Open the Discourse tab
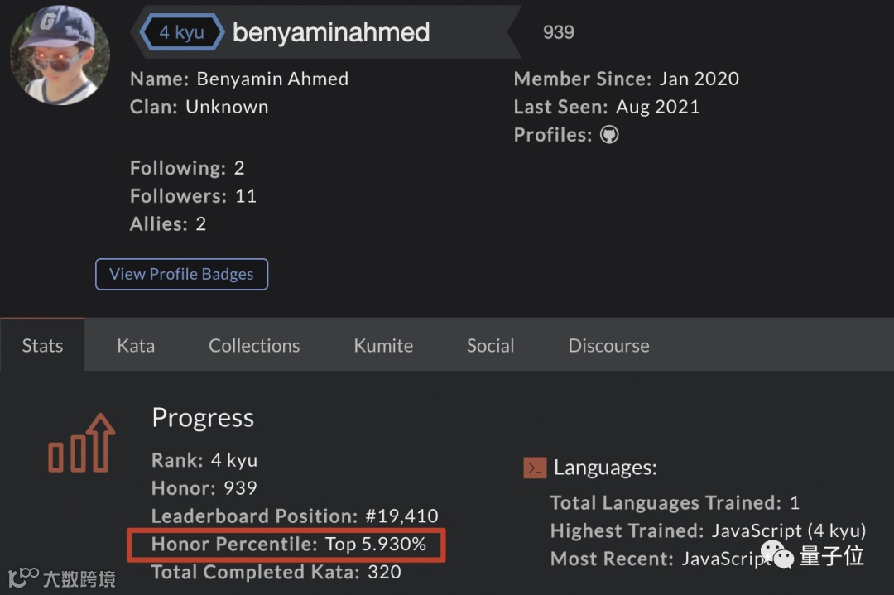This screenshot has height=595, width=894. (608, 345)
